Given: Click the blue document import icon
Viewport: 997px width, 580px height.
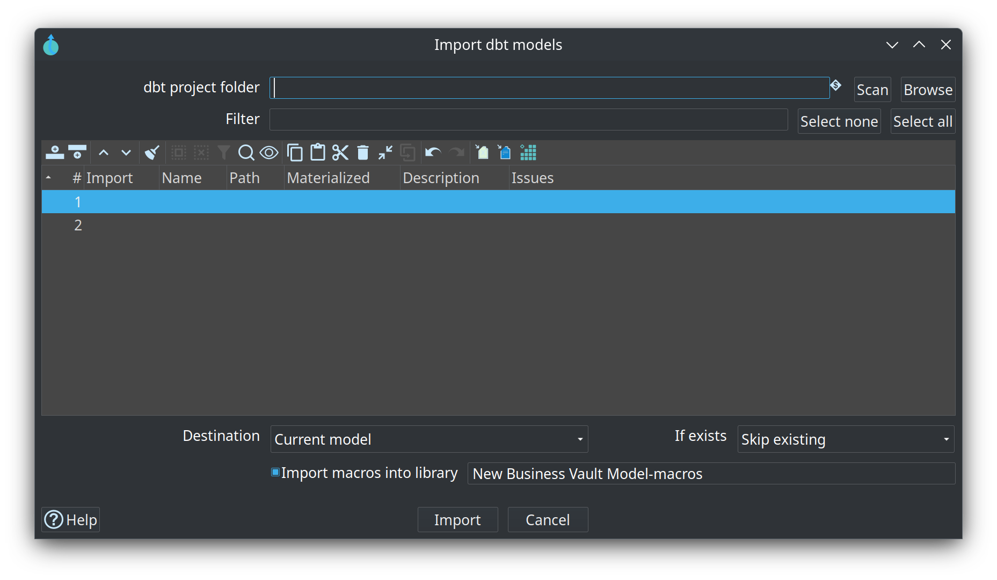Looking at the screenshot, I should click(504, 153).
